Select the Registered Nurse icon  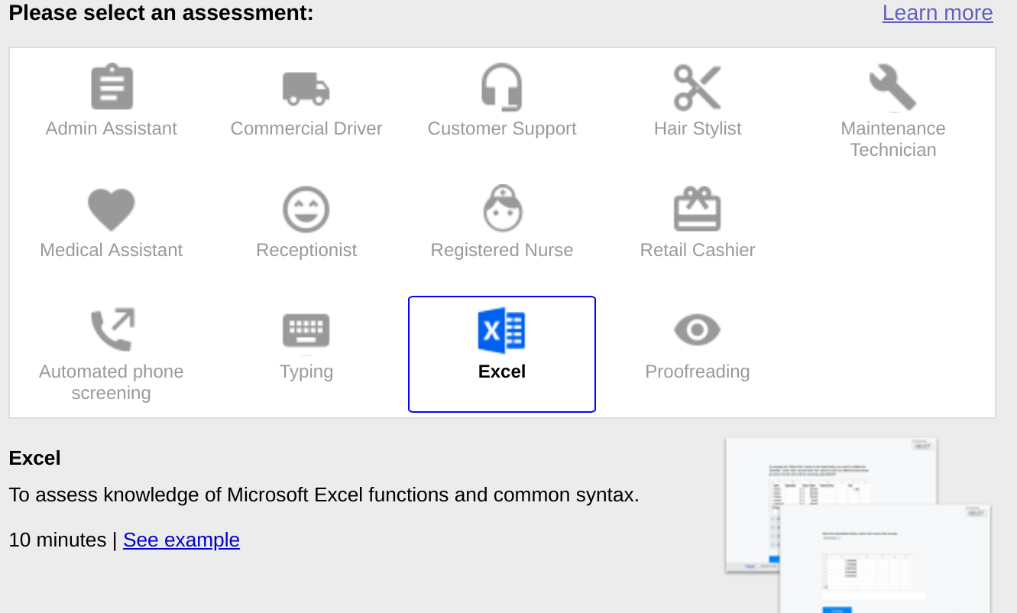tap(502, 208)
